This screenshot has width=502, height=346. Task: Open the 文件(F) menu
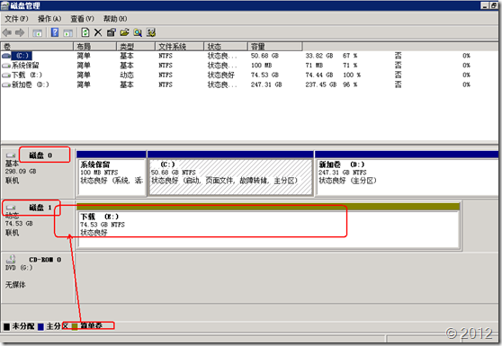[16, 19]
